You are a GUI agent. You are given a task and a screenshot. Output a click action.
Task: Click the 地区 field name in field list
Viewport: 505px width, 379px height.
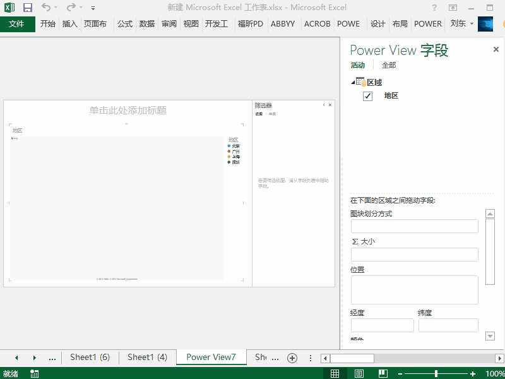coord(391,95)
